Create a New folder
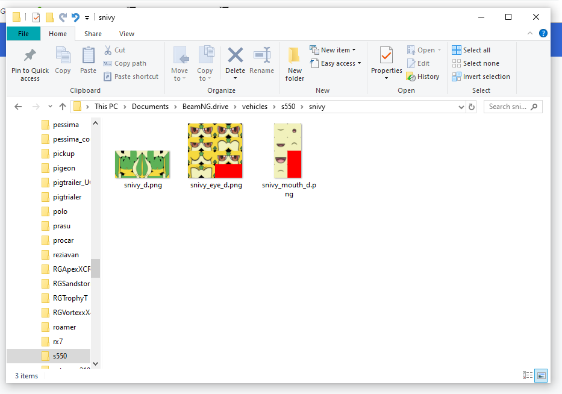562x394 pixels. click(295, 64)
